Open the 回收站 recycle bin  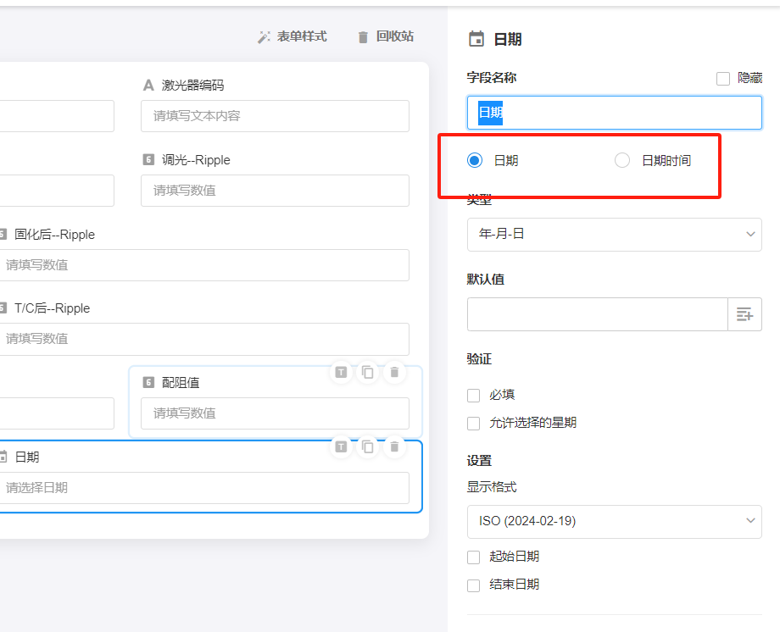pos(386,36)
